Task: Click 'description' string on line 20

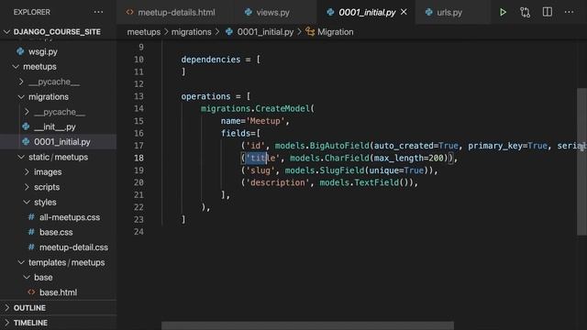Action: click(278, 183)
